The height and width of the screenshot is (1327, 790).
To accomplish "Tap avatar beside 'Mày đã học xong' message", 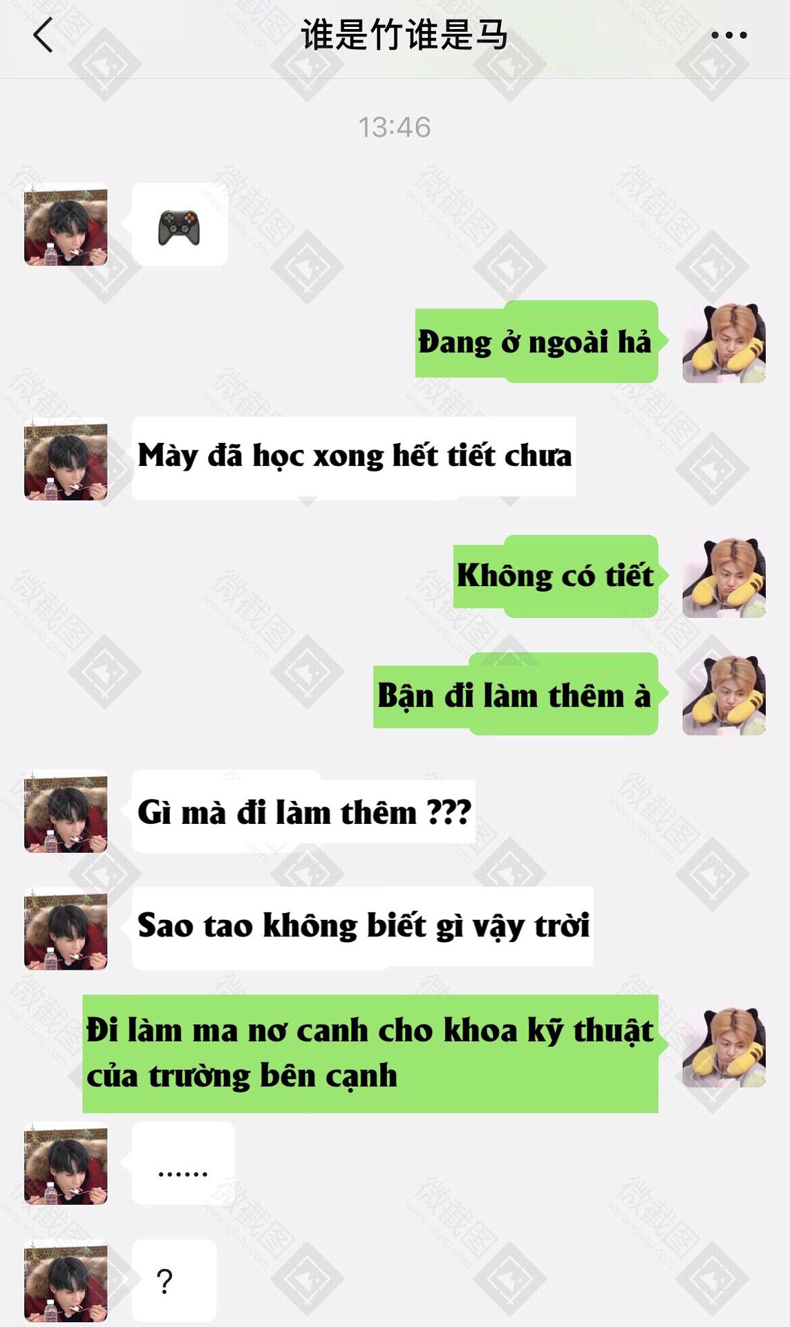I will (66, 459).
